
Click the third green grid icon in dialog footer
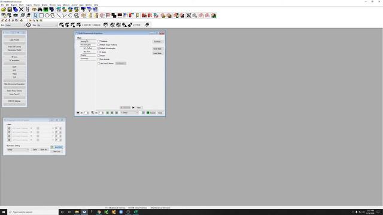pyautogui.click(x=117, y=113)
